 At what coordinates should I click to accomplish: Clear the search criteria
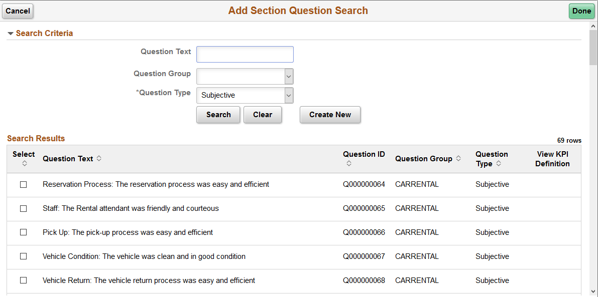(x=262, y=115)
